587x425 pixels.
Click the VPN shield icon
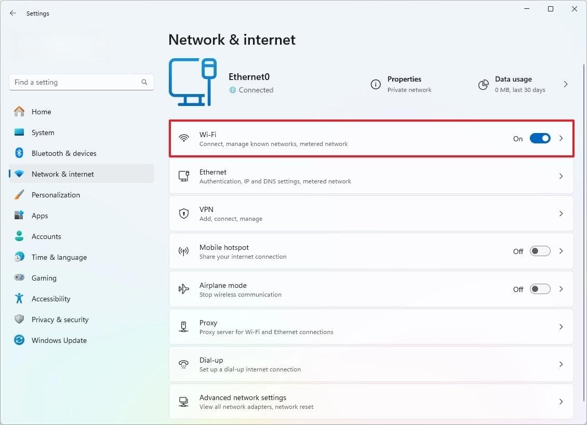click(183, 214)
